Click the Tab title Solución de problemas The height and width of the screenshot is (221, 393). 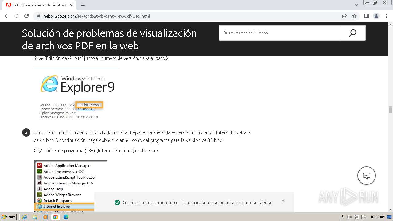point(40,5)
